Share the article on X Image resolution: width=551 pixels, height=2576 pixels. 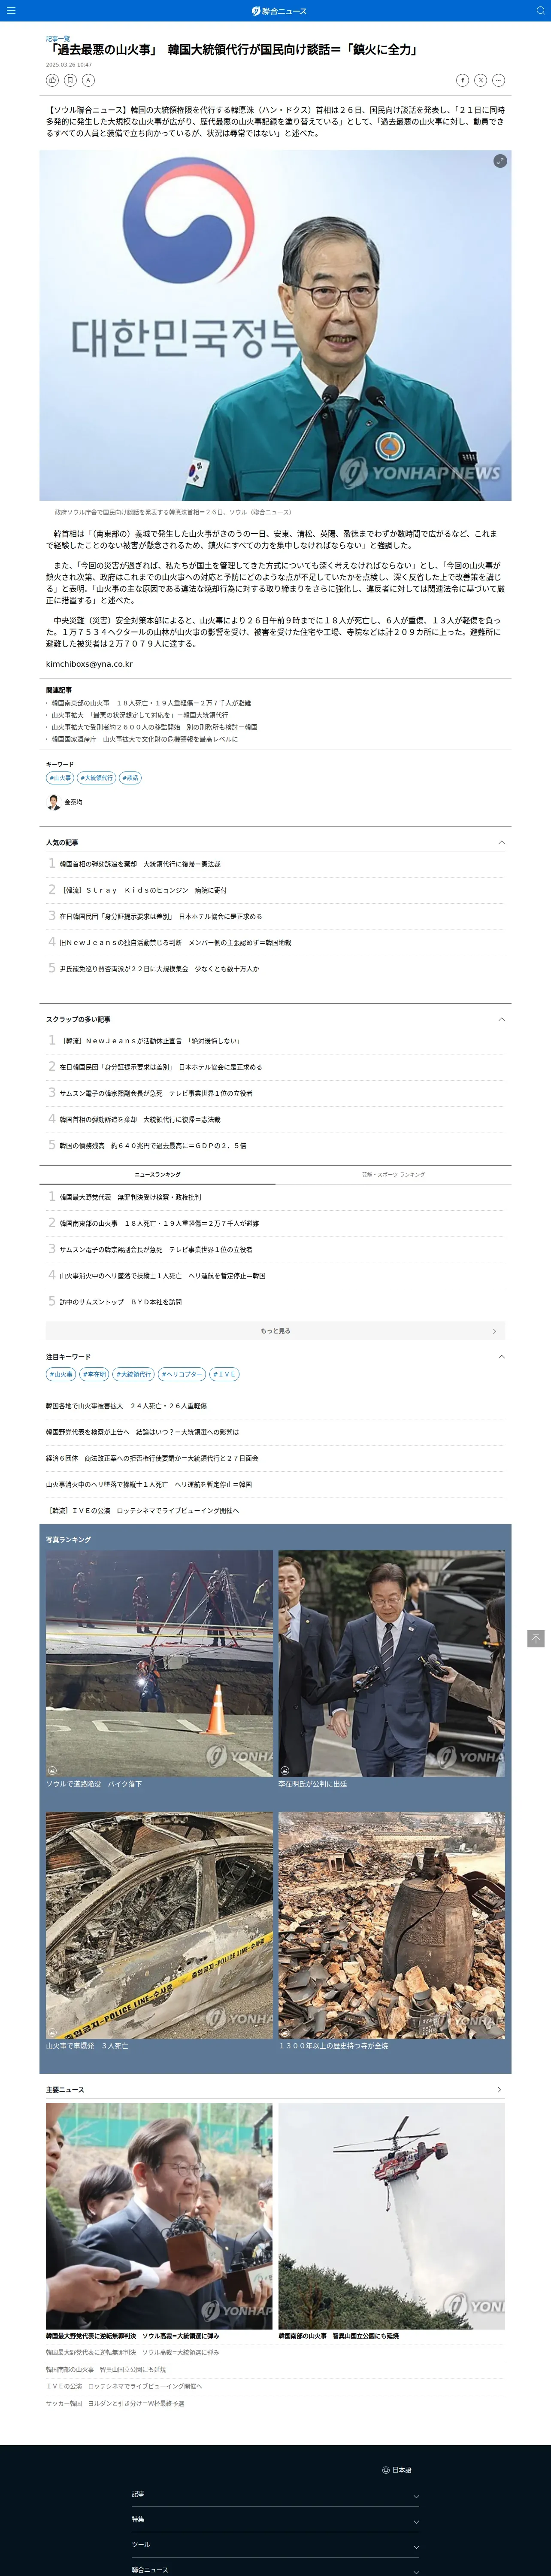click(480, 80)
